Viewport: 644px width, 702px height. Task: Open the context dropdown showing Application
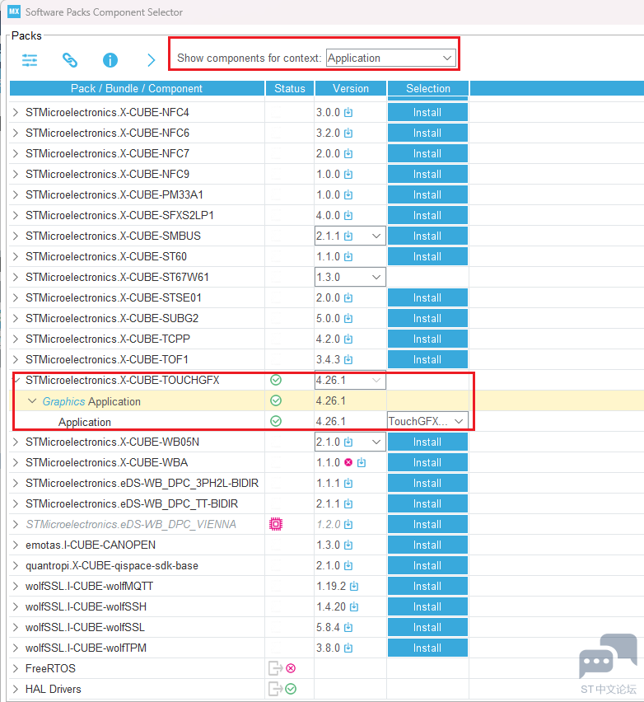tap(390, 58)
